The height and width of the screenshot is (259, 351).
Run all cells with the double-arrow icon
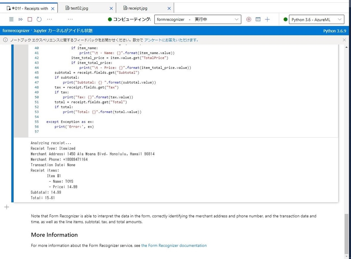pyautogui.click(x=20, y=19)
